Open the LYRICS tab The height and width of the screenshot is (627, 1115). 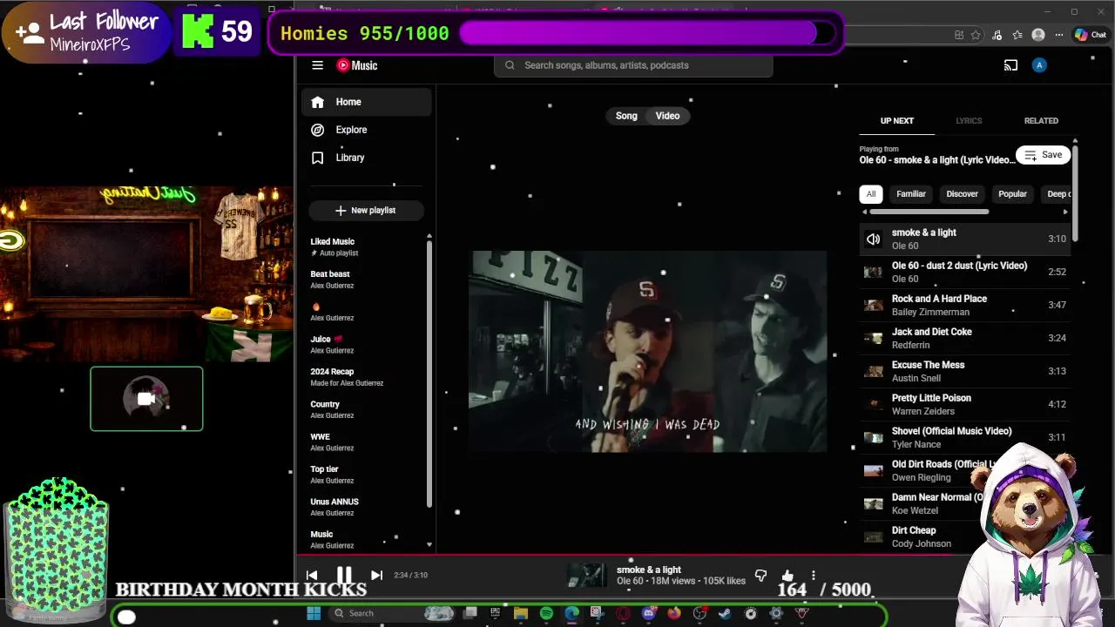969,121
